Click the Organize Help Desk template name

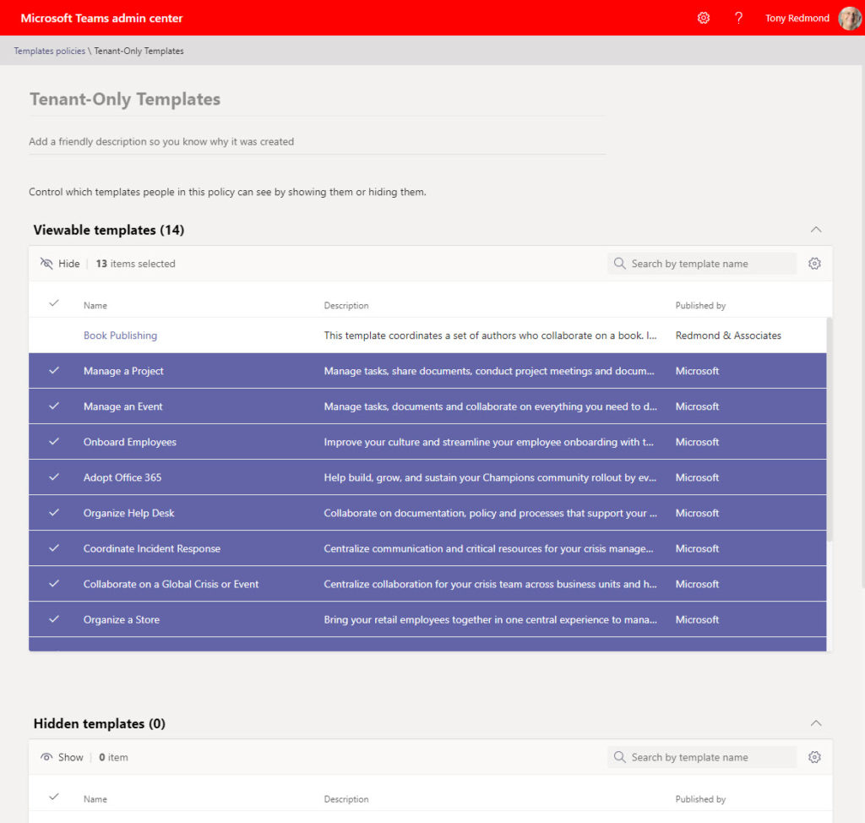click(128, 513)
